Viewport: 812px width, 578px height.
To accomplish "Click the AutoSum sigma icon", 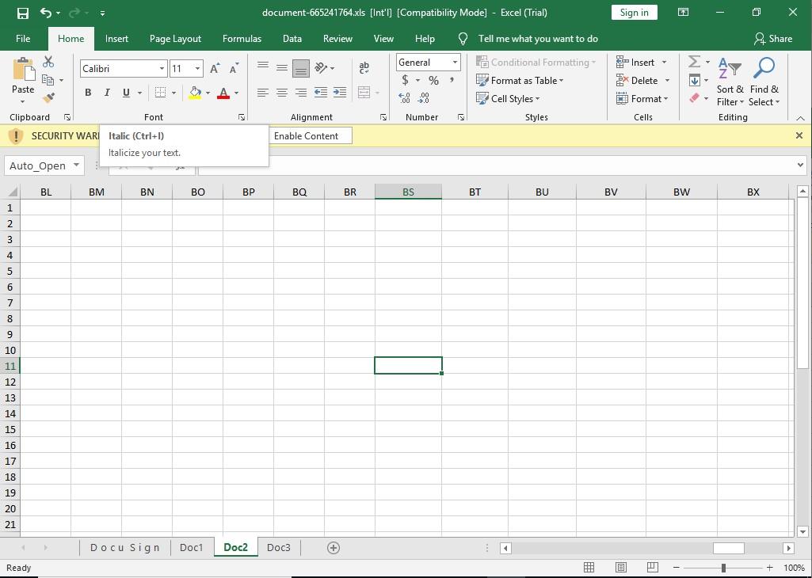I will (694, 62).
